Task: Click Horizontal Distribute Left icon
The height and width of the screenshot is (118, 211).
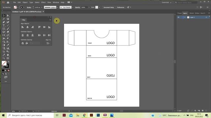Action: click(39, 35)
